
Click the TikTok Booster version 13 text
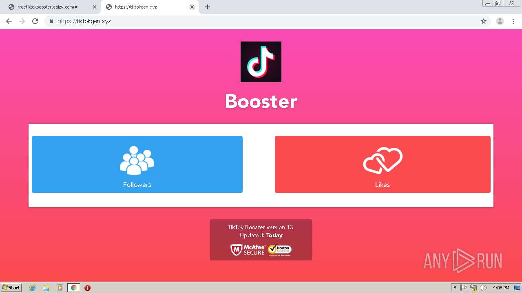(260, 227)
